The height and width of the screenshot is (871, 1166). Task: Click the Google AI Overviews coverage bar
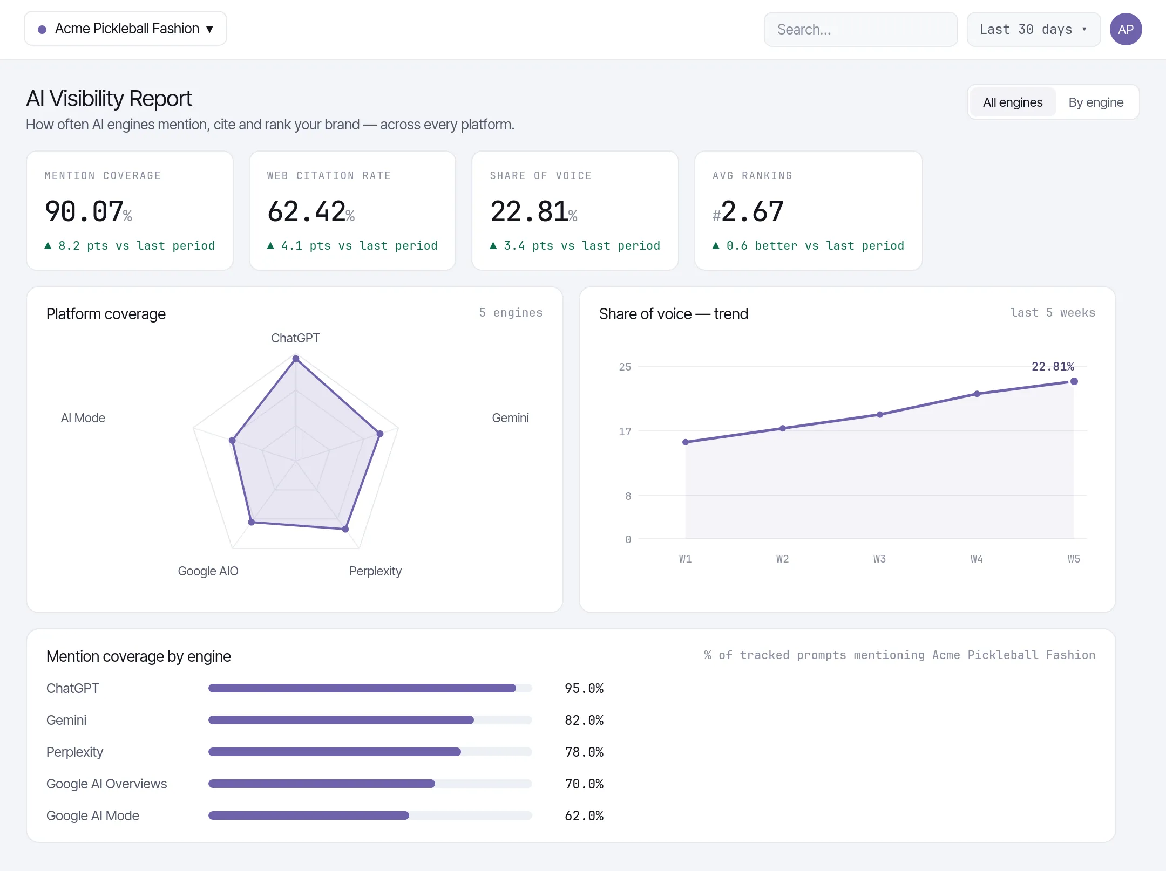[370, 784]
